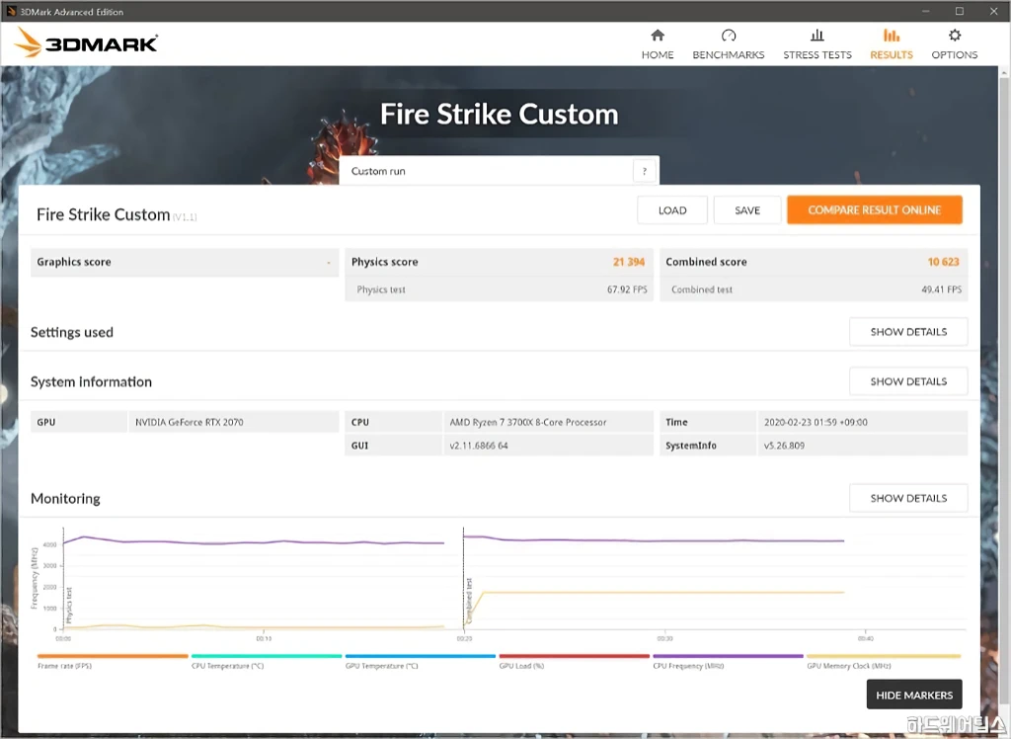The image size is (1011, 739).
Task: Click the question mark help button
Action: 644,171
